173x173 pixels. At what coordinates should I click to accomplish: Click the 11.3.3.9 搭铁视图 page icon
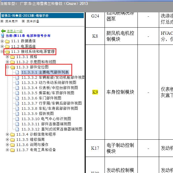coord(17,114)
